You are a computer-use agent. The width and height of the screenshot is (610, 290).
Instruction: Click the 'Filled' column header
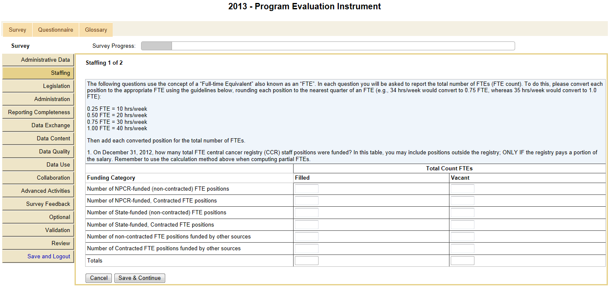click(x=302, y=178)
